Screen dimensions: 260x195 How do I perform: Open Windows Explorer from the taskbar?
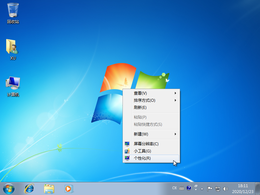click(x=49, y=188)
